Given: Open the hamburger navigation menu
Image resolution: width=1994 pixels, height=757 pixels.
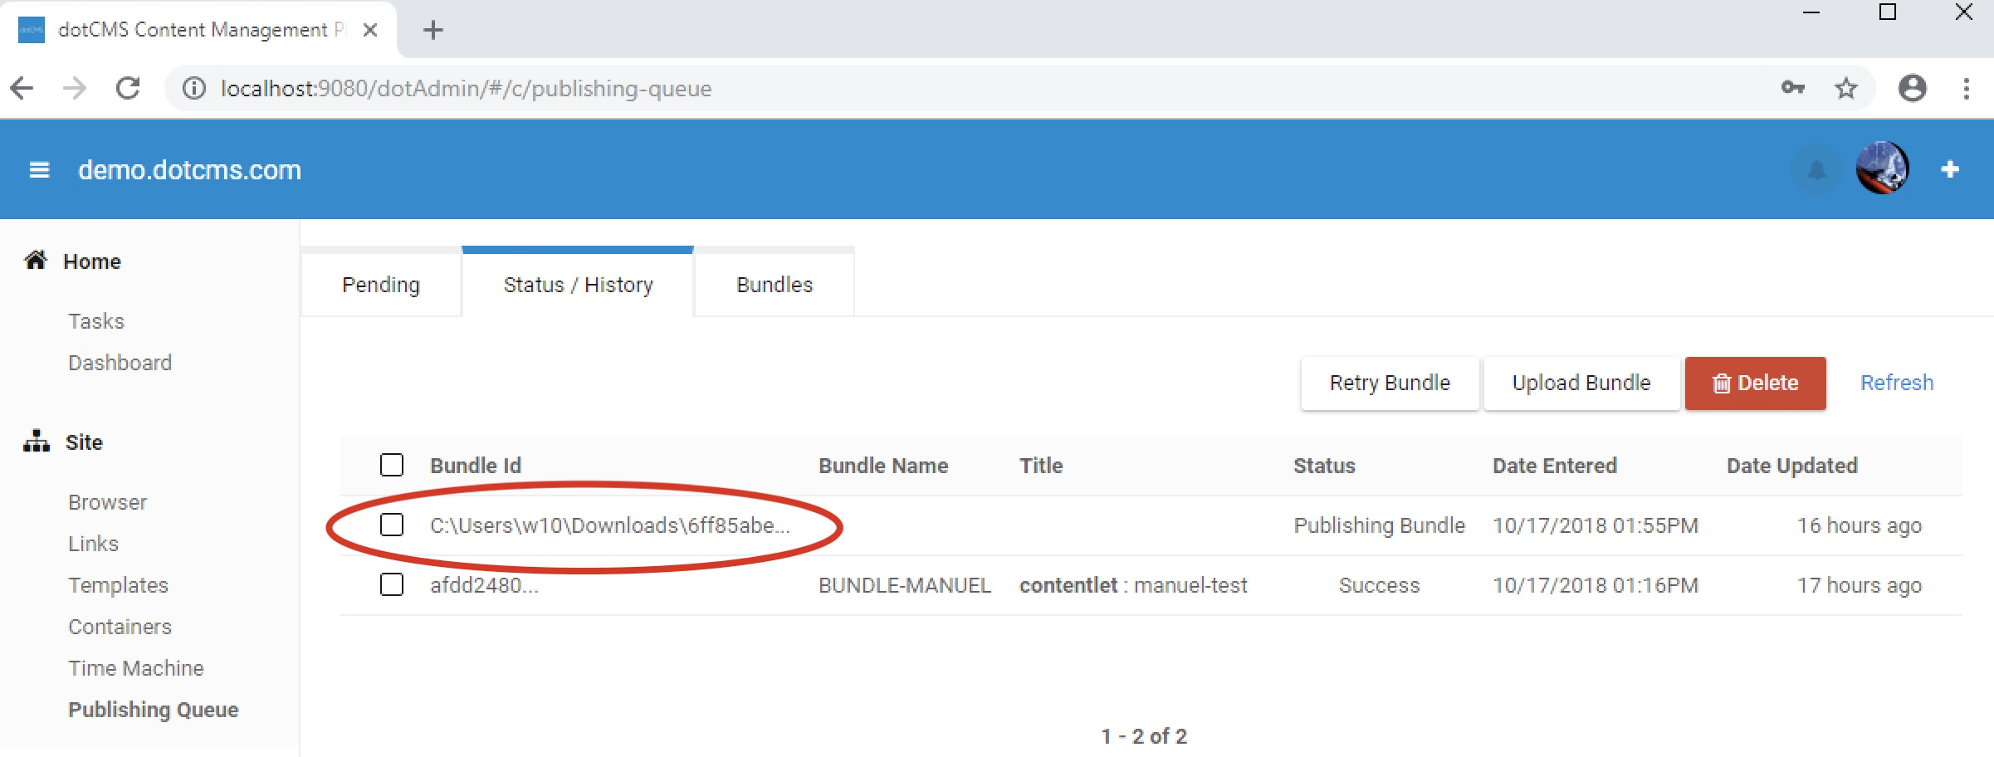Looking at the screenshot, I should (x=38, y=168).
